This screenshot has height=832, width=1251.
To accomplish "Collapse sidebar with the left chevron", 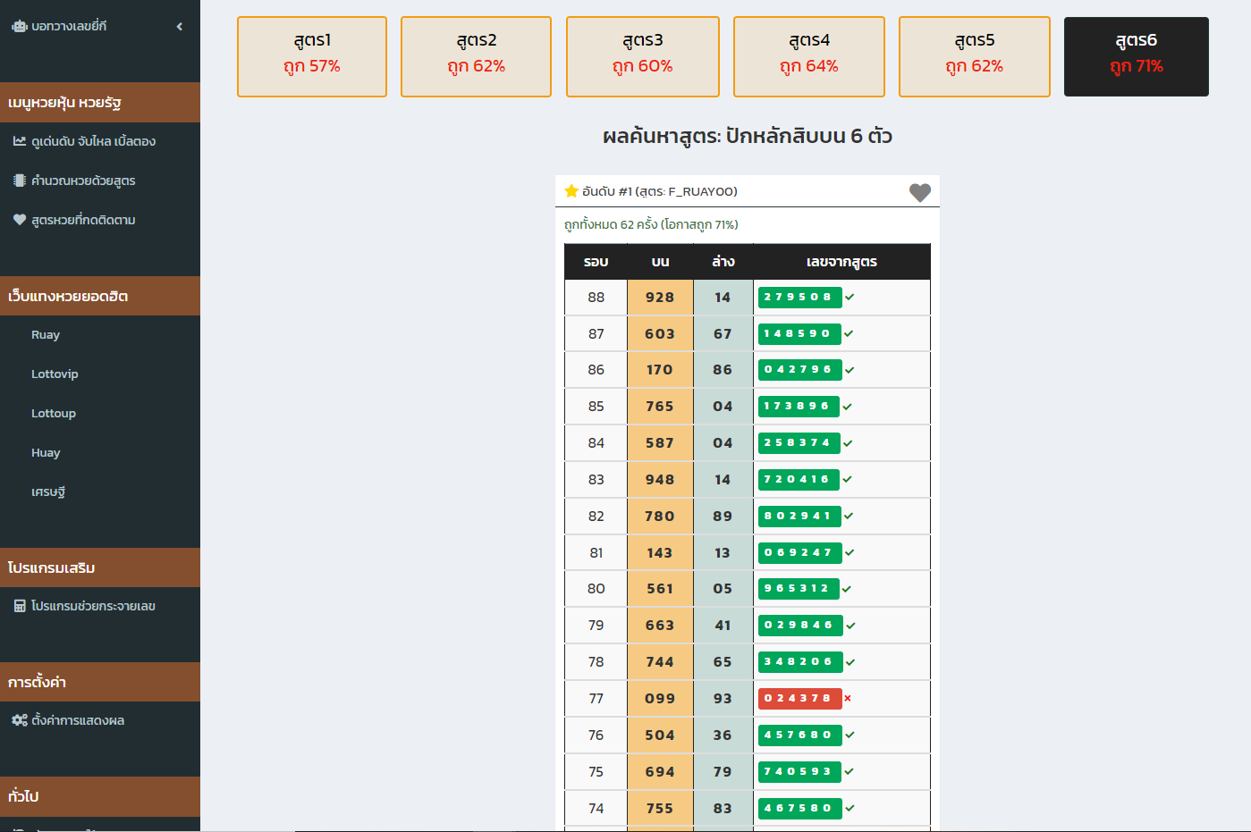I will pyautogui.click(x=180, y=27).
